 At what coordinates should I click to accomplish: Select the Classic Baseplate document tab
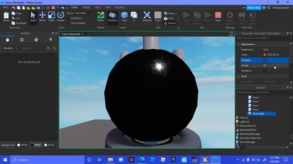point(71,34)
